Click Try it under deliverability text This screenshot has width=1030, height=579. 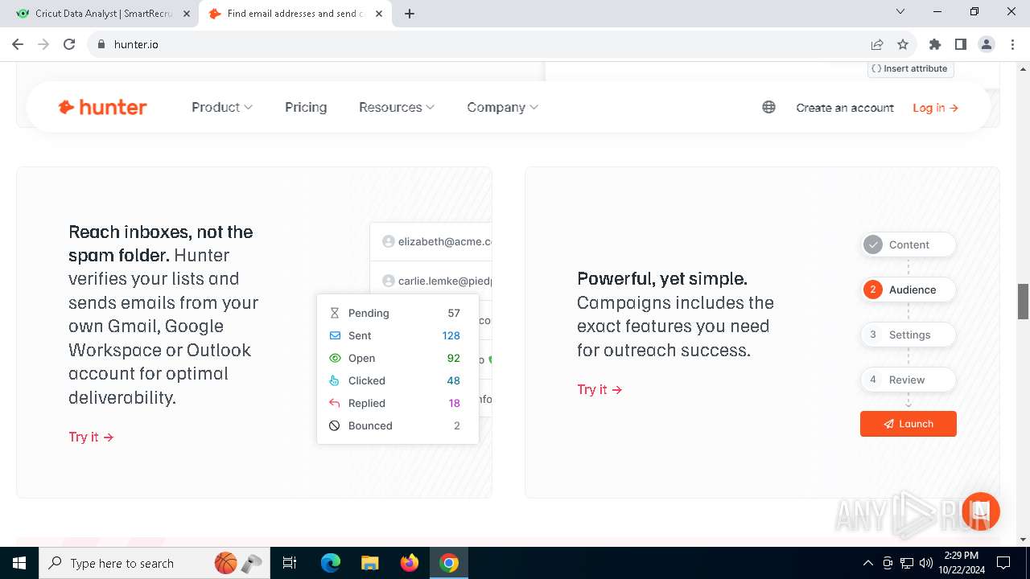[91, 437]
